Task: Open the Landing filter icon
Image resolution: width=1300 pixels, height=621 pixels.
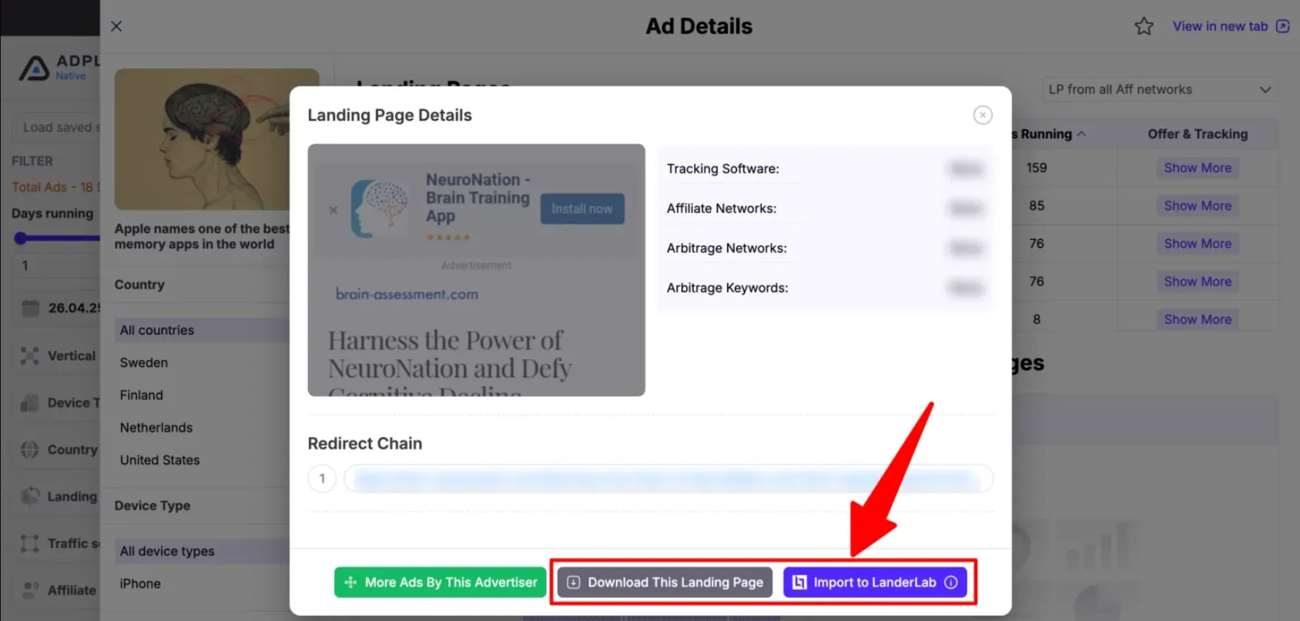Action: pyautogui.click(x=30, y=496)
